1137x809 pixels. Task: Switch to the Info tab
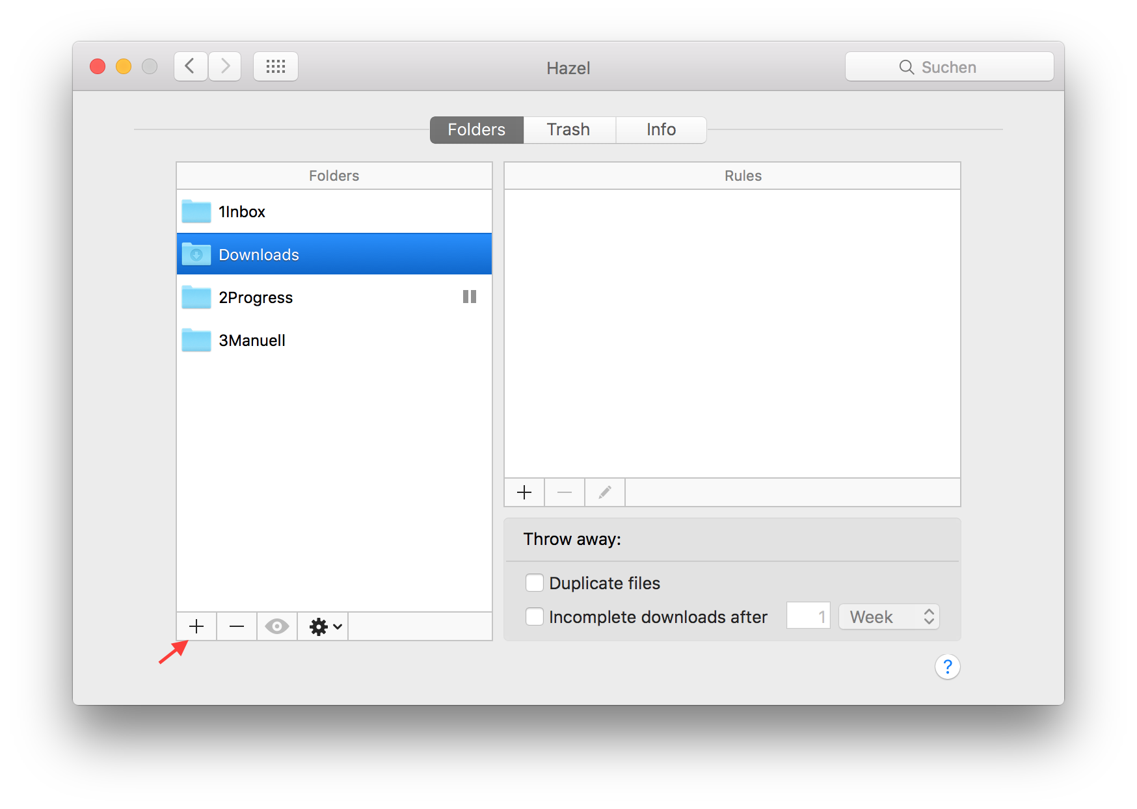(x=661, y=129)
